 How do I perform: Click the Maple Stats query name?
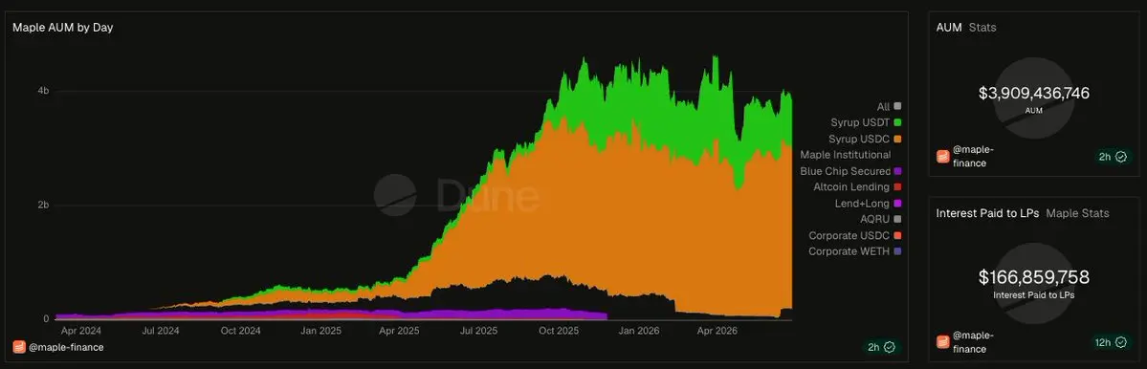1077,213
